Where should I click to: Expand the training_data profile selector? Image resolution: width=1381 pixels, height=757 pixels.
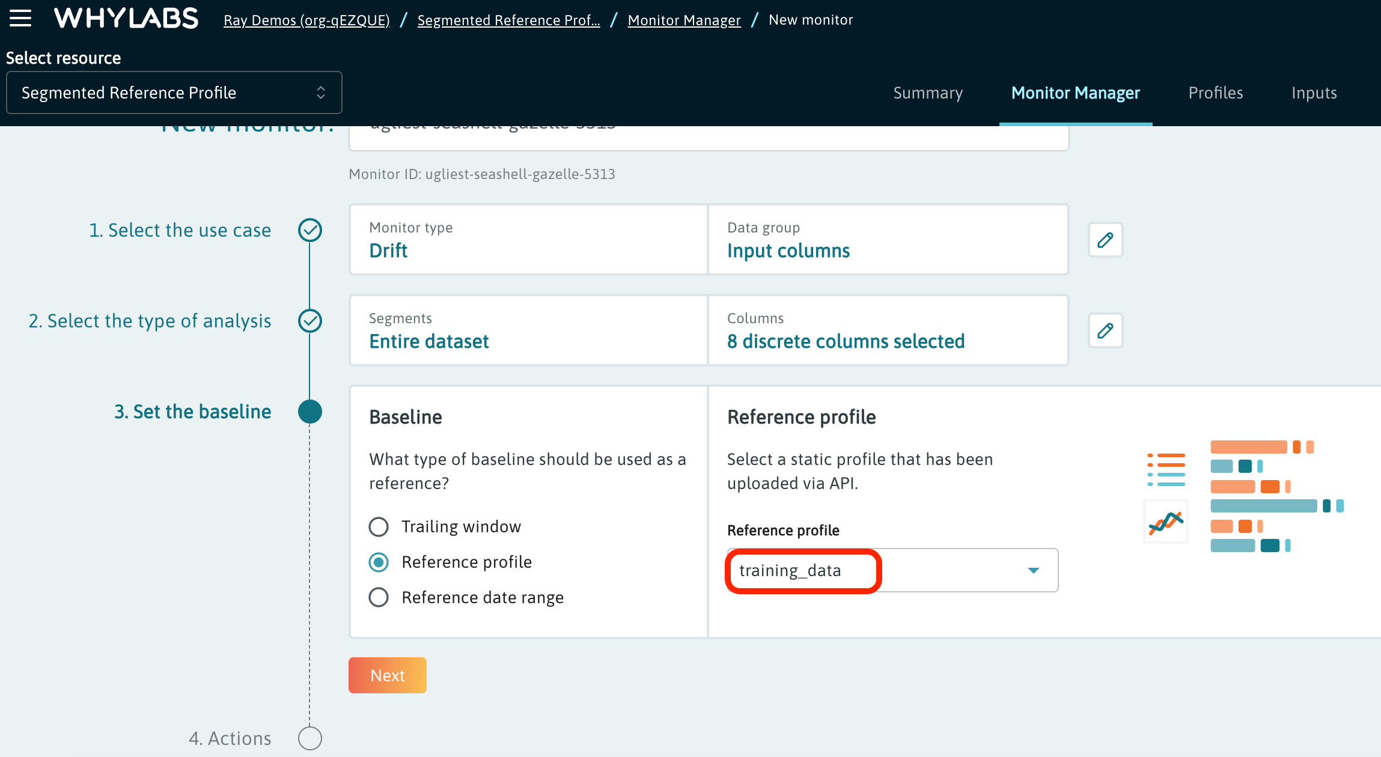click(1036, 569)
